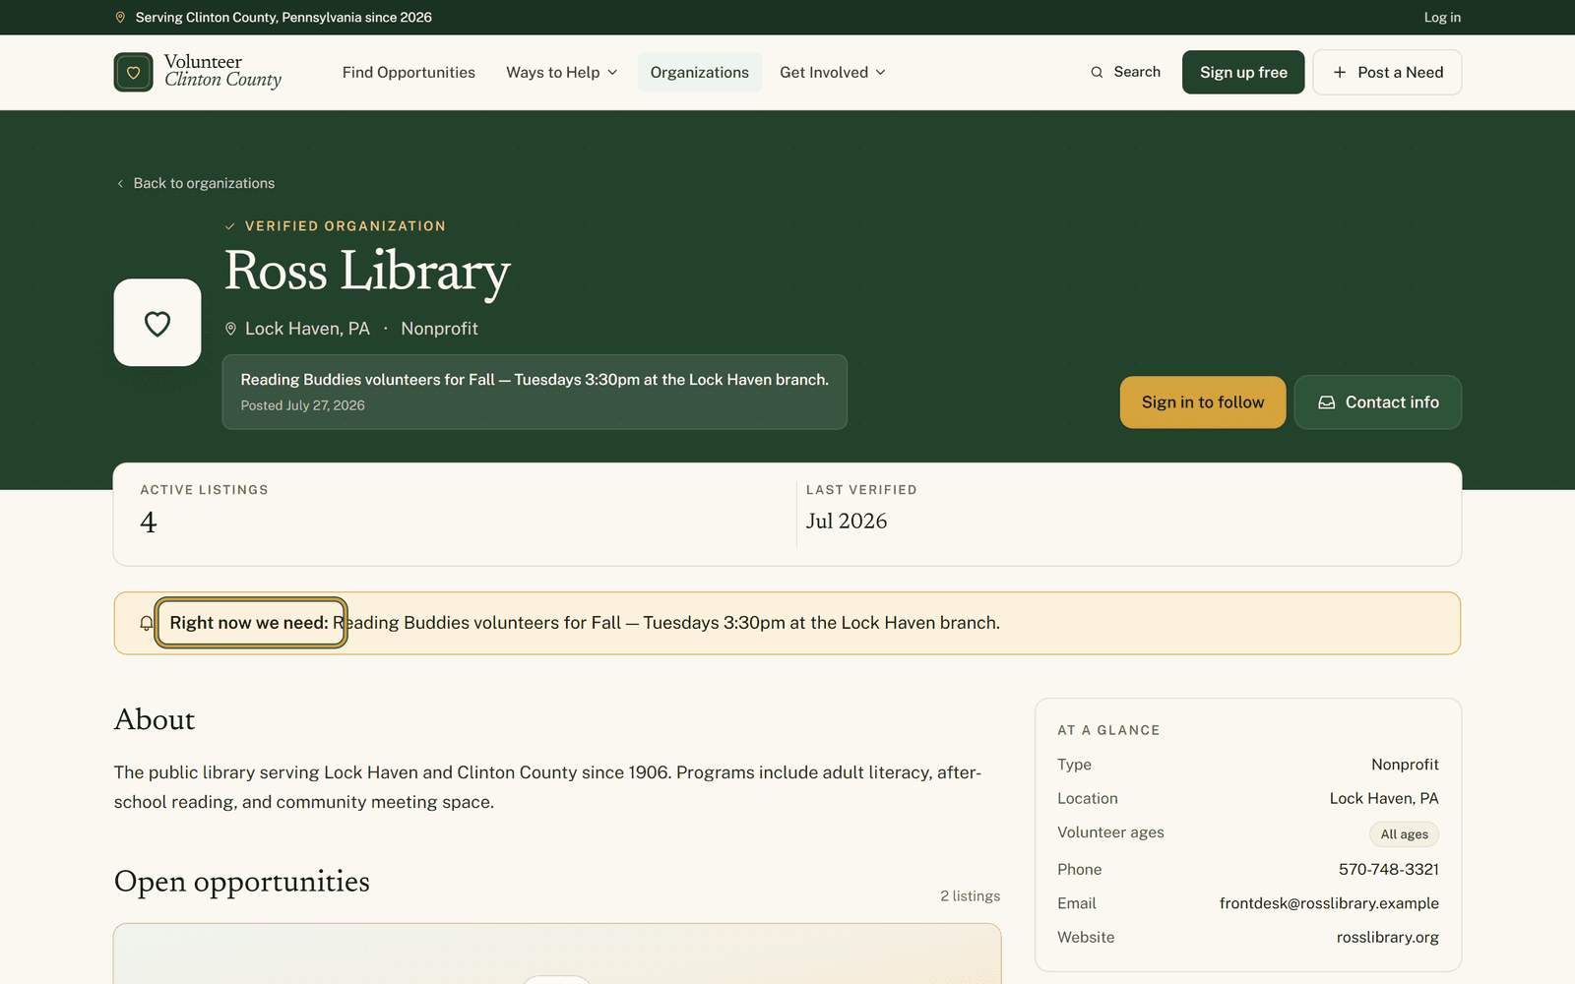Click the Sign up free button
The image size is (1575, 984).
[1243, 73]
